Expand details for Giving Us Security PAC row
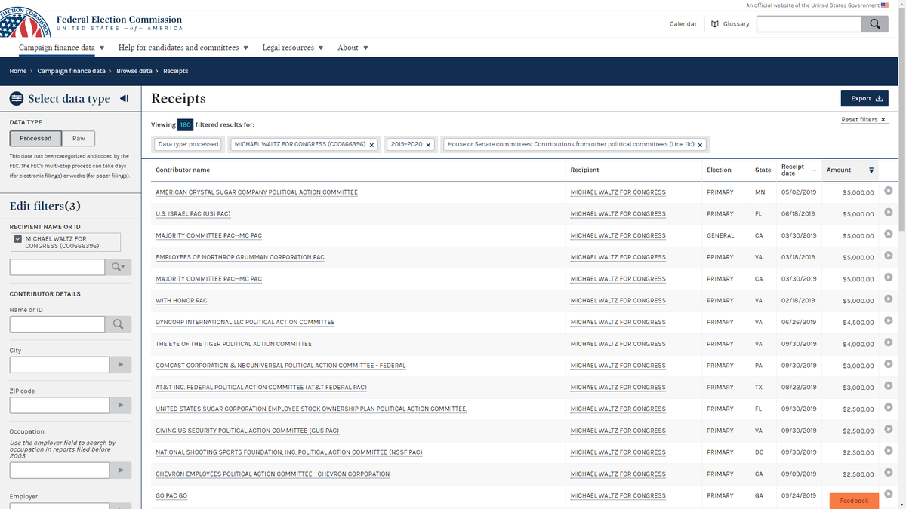The width and height of the screenshot is (906, 509). (x=888, y=430)
